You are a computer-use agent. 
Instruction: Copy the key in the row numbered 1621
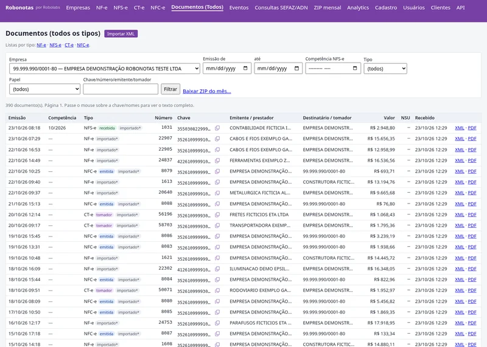pos(217,258)
